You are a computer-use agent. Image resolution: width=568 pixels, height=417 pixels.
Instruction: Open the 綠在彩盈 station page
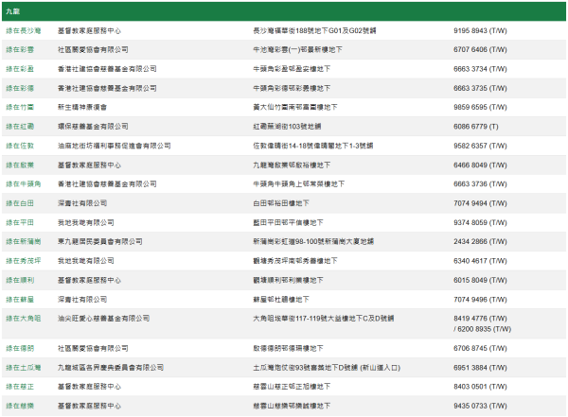[x=19, y=69]
